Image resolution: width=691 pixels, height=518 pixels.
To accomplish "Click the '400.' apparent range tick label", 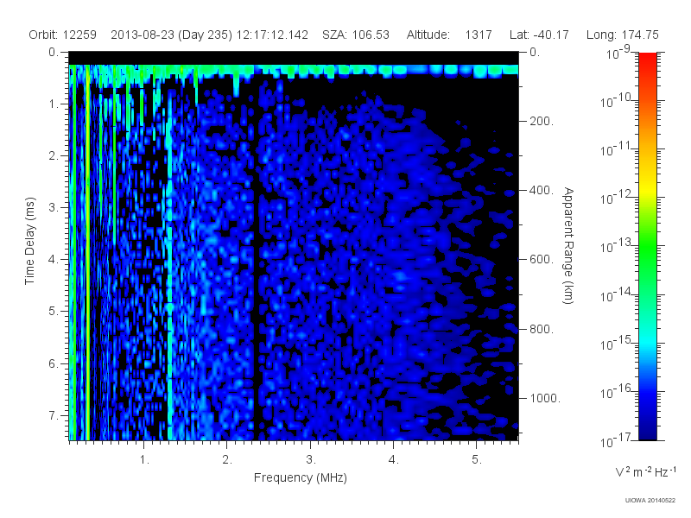I will point(542,190).
